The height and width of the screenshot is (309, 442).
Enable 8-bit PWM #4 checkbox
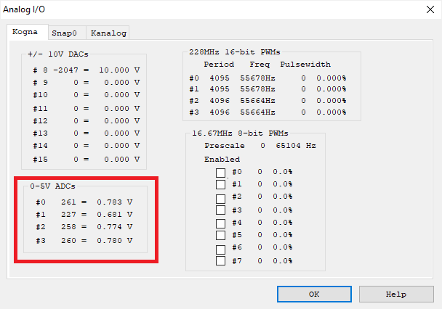pos(221,223)
